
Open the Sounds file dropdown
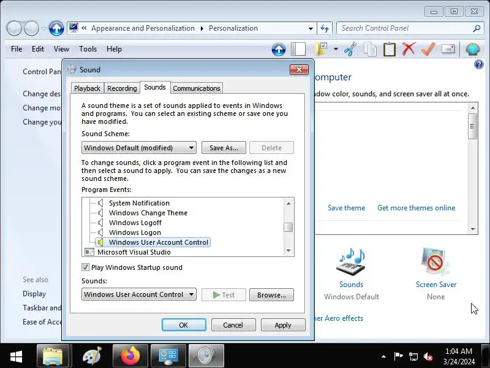[x=139, y=294]
